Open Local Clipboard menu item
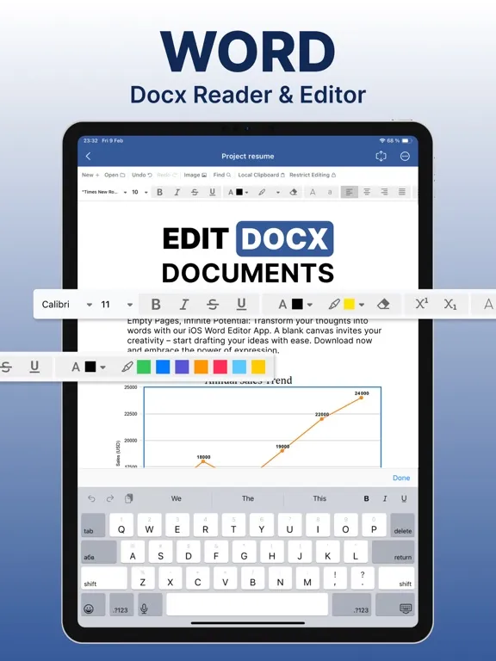 262,175
